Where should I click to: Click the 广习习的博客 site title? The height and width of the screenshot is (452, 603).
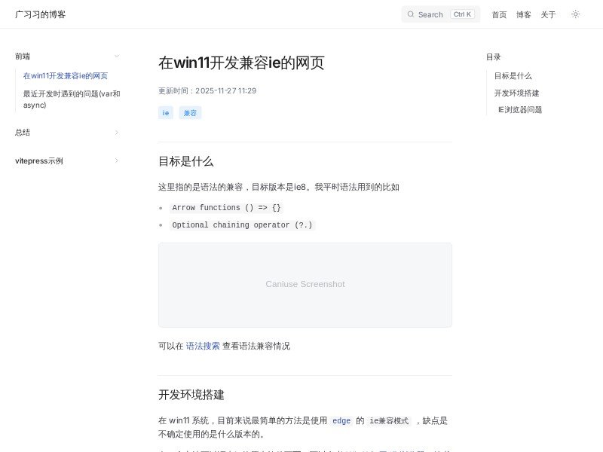coord(40,14)
